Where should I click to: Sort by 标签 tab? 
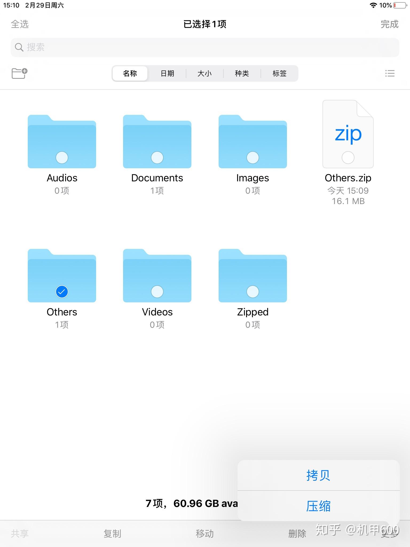pyautogui.click(x=279, y=73)
